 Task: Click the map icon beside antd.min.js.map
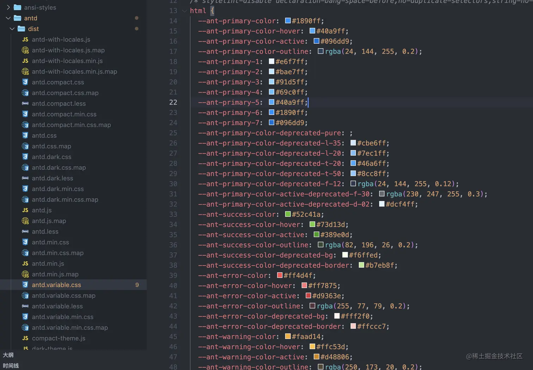pyautogui.click(x=25, y=274)
